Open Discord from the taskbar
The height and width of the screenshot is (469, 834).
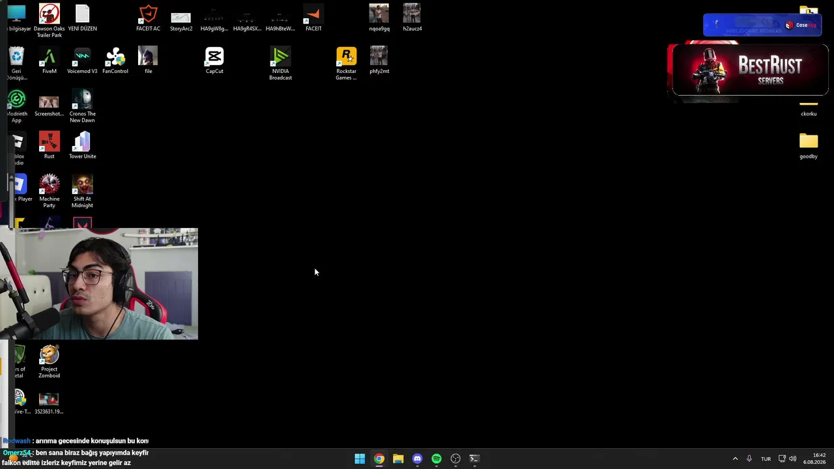click(x=417, y=459)
